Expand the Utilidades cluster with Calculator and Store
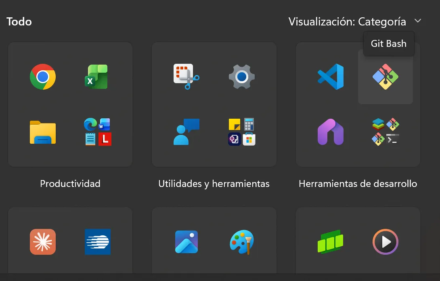440x281 pixels. (x=242, y=132)
